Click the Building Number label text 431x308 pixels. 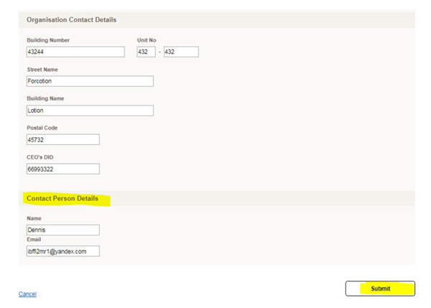[48, 40]
